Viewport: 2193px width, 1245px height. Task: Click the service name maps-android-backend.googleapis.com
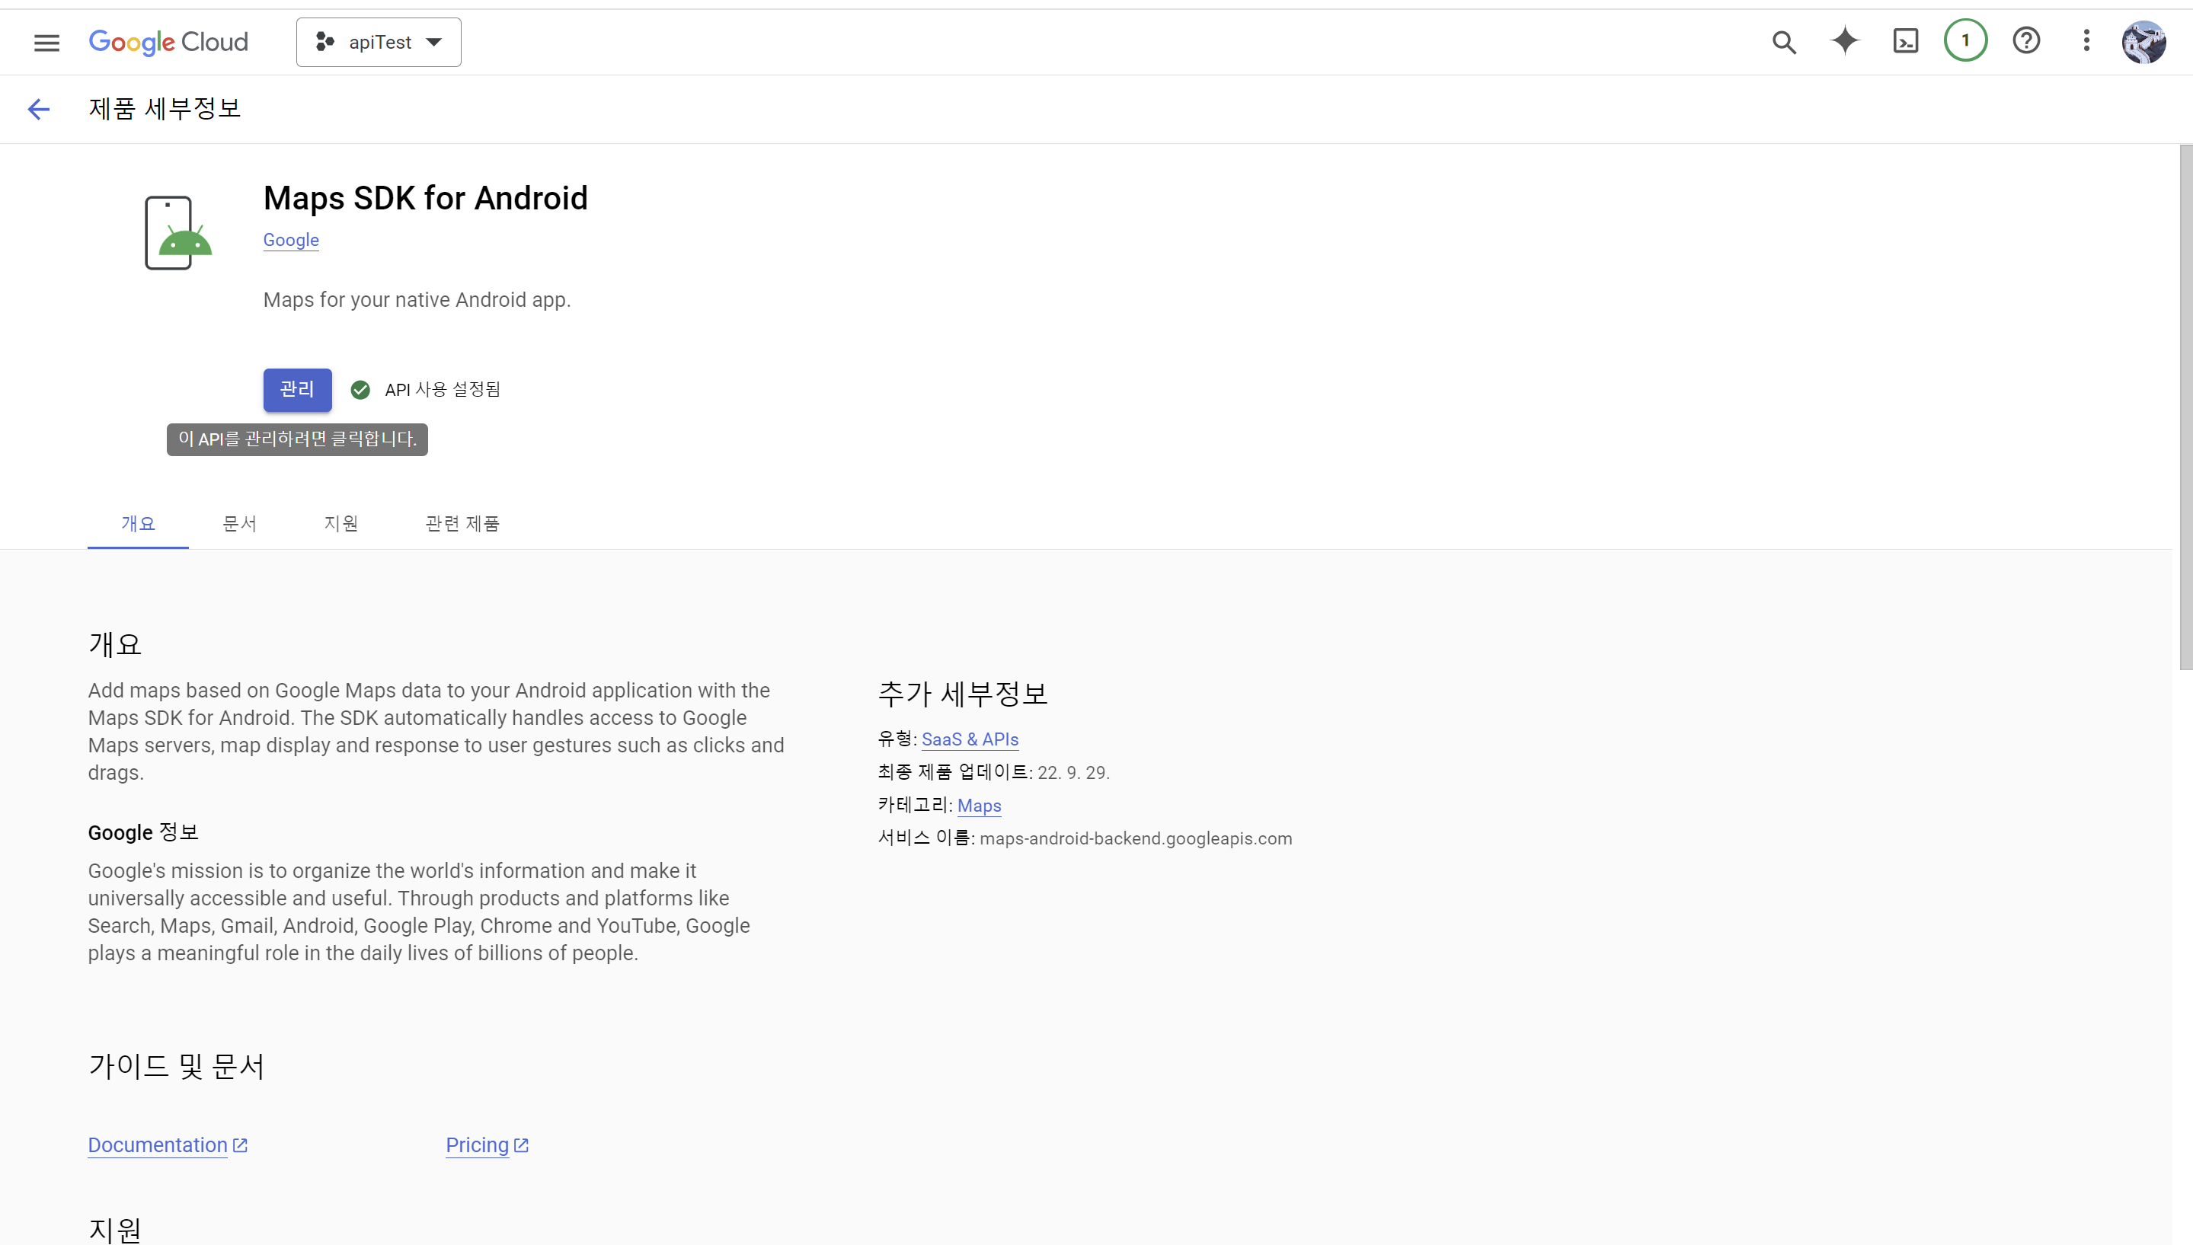pyautogui.click(x=1135, y=839)
